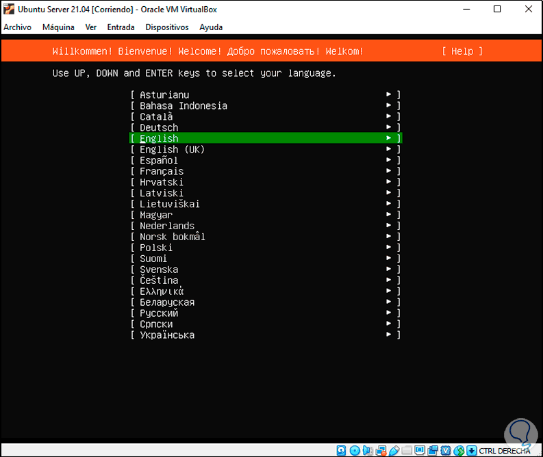Image resolution: width=543 pixels, height=457 pixels.
Task: Click the audio status icon
Action: 368,450
